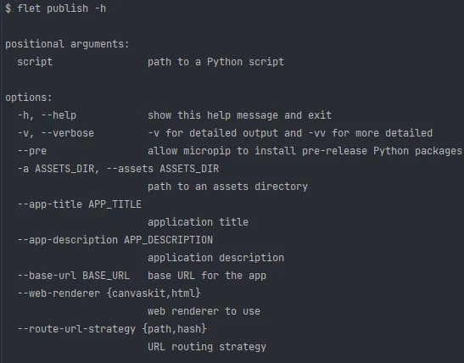
Task: Click the 'positional arguments:' heading
Action: coord(68,44)
